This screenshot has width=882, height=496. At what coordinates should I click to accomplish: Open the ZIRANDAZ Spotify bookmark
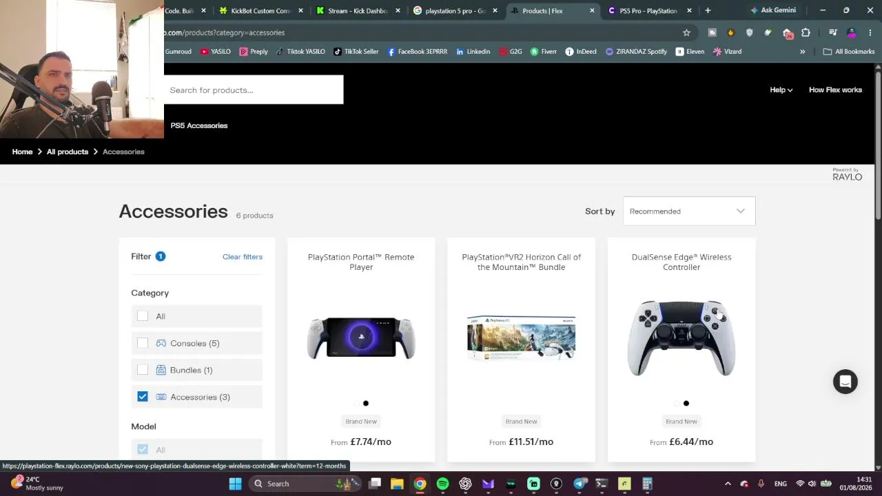point(636,52)
